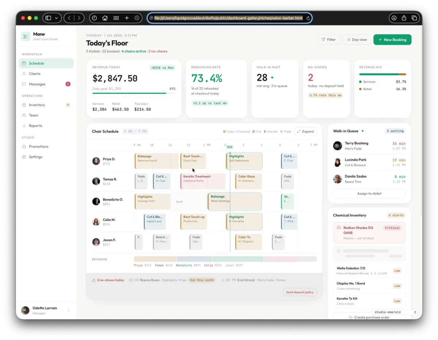Go forward in browser history

(79, 18)
